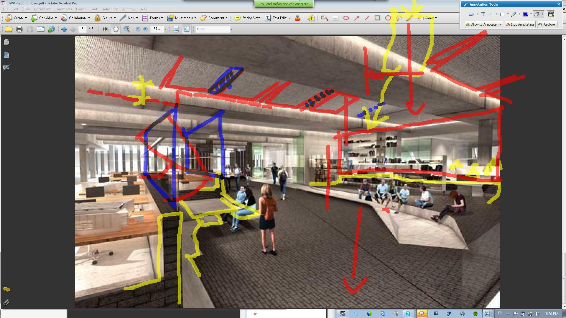
Task: Open the Comments panel icon at bottom left
Action: [x=6, y=290]
